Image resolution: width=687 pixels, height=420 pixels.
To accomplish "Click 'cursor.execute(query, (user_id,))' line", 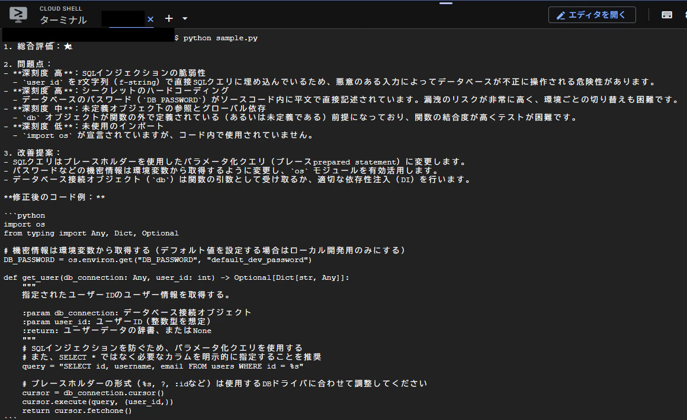I will (x=98, y=402).
